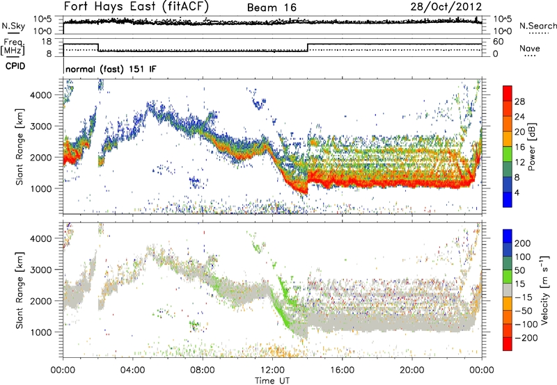
Task: Pick the gray ±15 m/s velocity swatch
Action: (x=508, y=290)
